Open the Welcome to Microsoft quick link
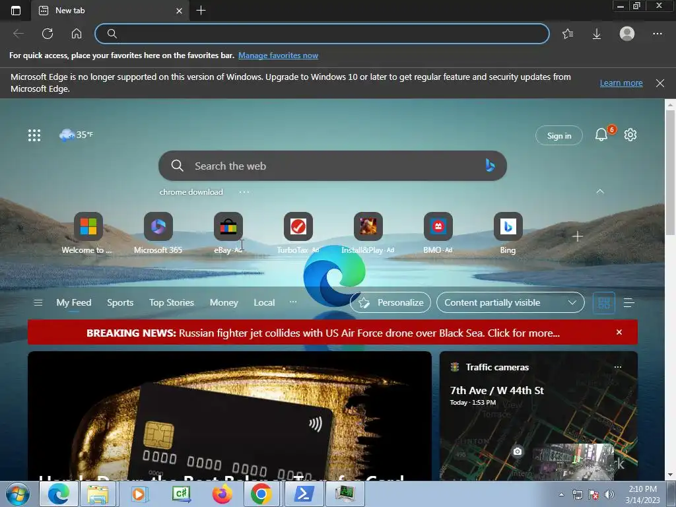676x507 pixels. [88, 233]
